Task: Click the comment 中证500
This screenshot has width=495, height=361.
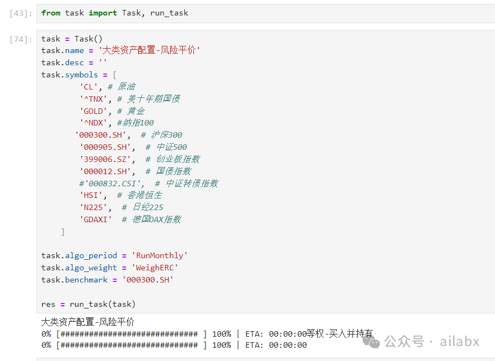Action: (171, 147)
